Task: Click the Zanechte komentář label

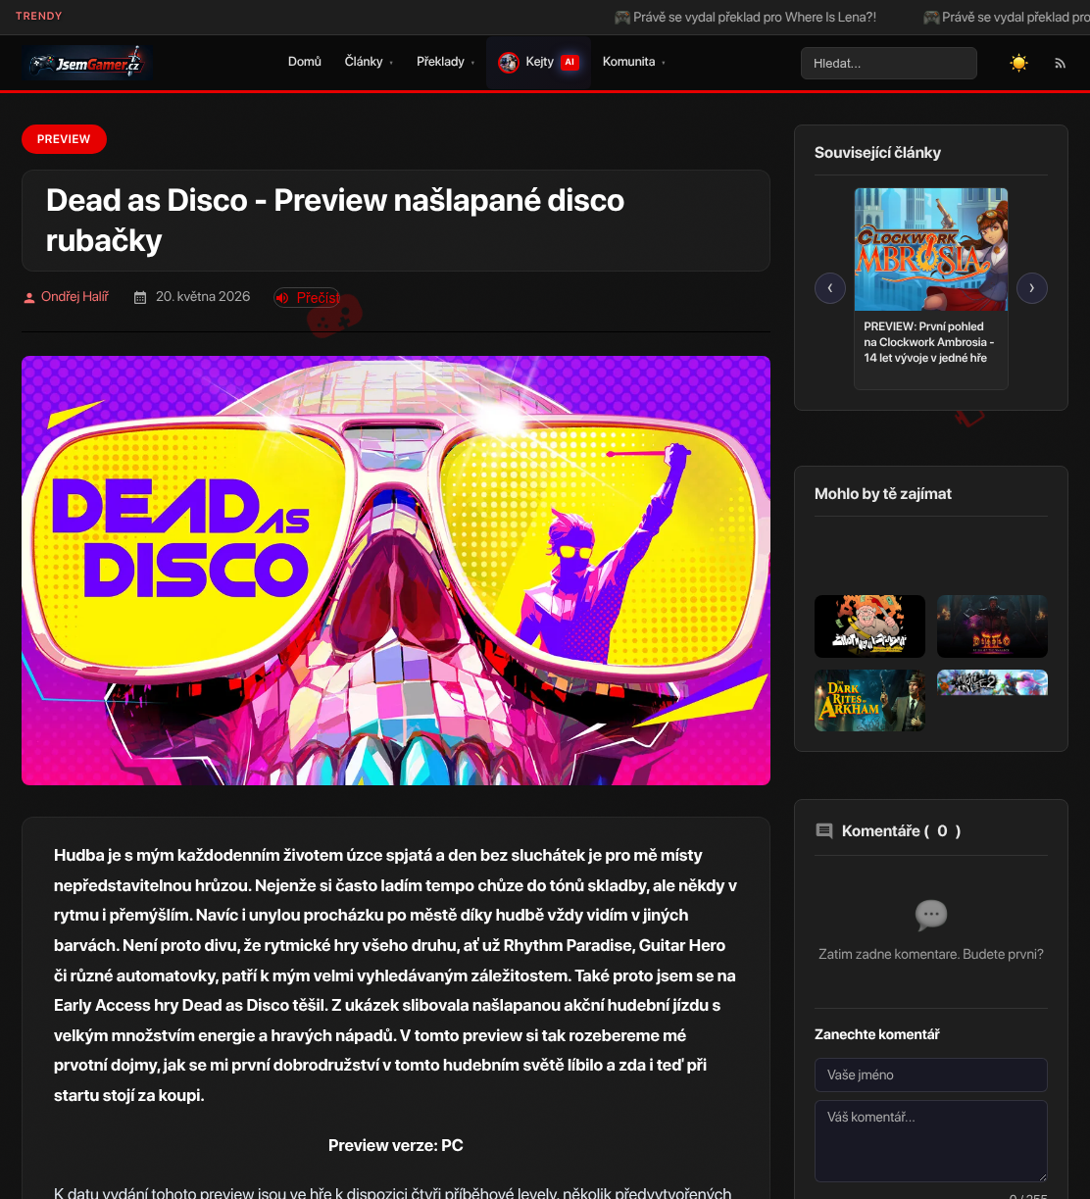Action: click(x=877, y=1034)
